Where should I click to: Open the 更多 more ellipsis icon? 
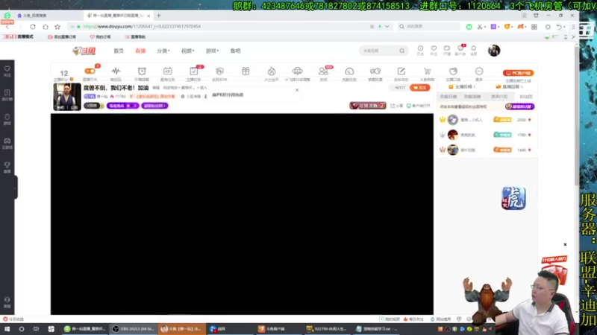tap(479, 73)
